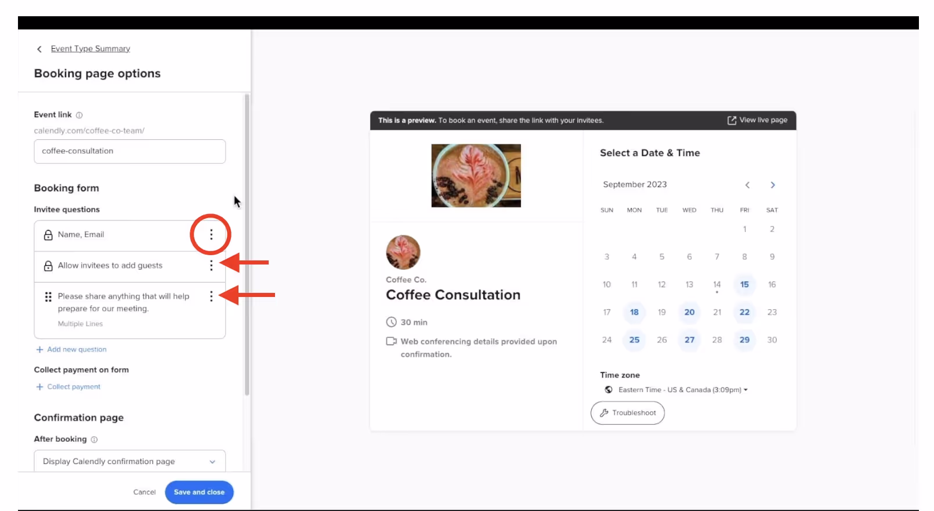Click the Name, Email question row text
The height and width of the screenshot is (511, 934).
81,235
